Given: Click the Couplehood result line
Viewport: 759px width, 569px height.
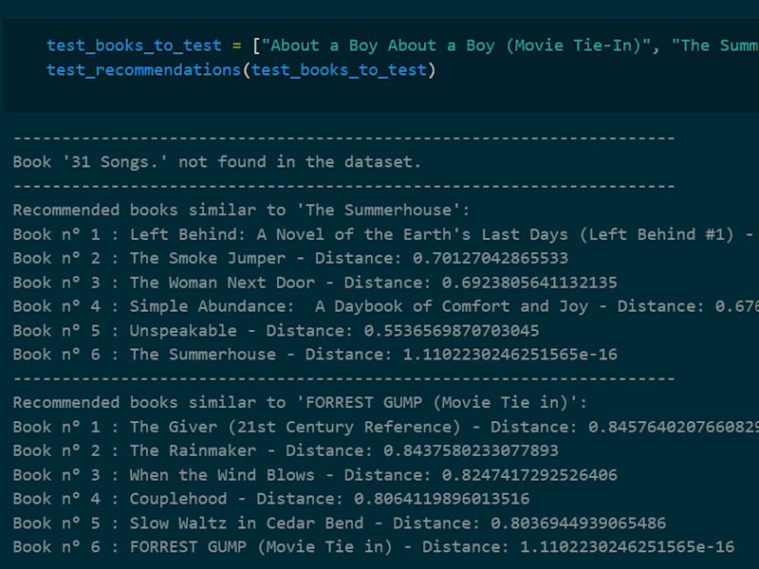Looking at the screenshot, I should 271,499.
